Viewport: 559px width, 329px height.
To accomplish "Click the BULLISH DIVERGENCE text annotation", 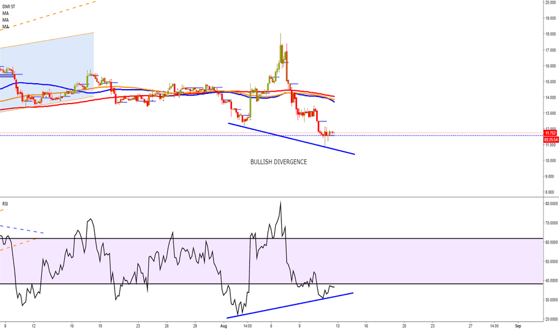I will [x=278, y=162].
